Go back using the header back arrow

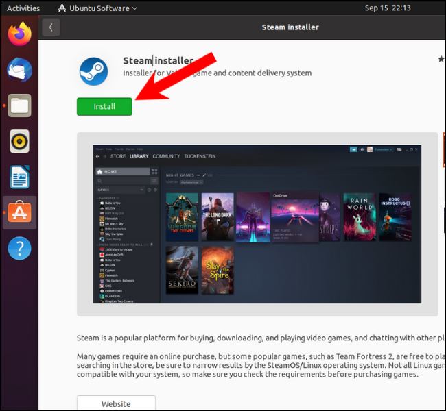[x=50, y=27]
